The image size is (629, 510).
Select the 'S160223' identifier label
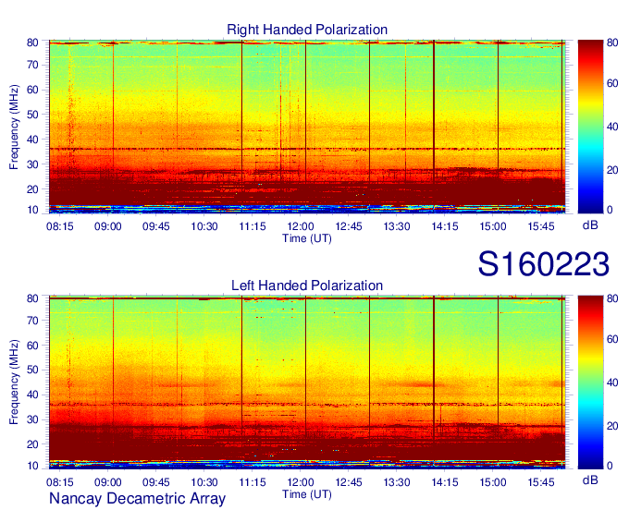543,264
